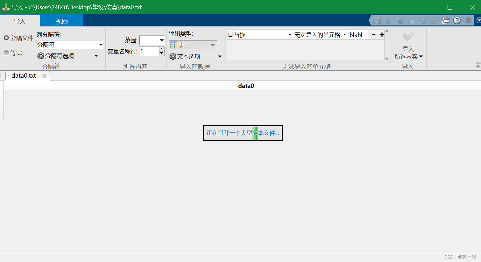Click the Copy icon in the toolbar

pos(400,20)
